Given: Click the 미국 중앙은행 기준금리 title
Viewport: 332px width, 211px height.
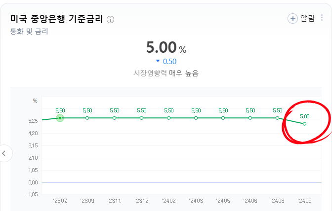Looking at the screenshot, I should tap(57, 19).
